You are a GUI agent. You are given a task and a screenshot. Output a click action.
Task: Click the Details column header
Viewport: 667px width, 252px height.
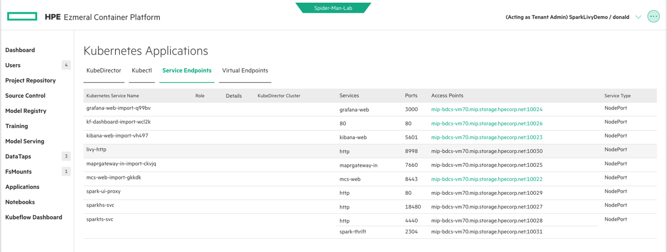pos(234,96)
